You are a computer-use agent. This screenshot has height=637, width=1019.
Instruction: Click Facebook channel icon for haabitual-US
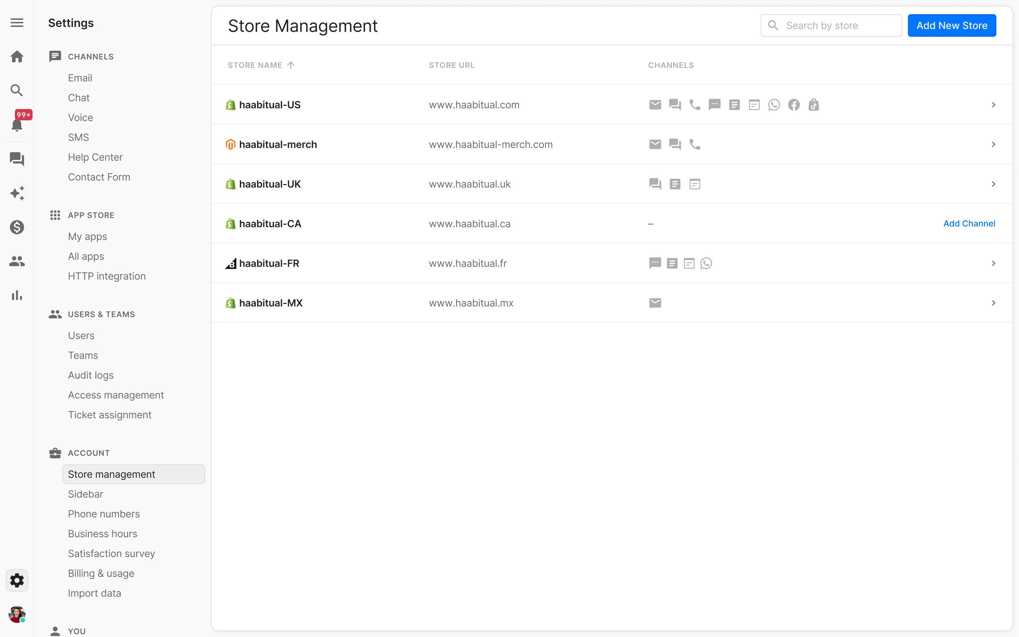point(794,105)
